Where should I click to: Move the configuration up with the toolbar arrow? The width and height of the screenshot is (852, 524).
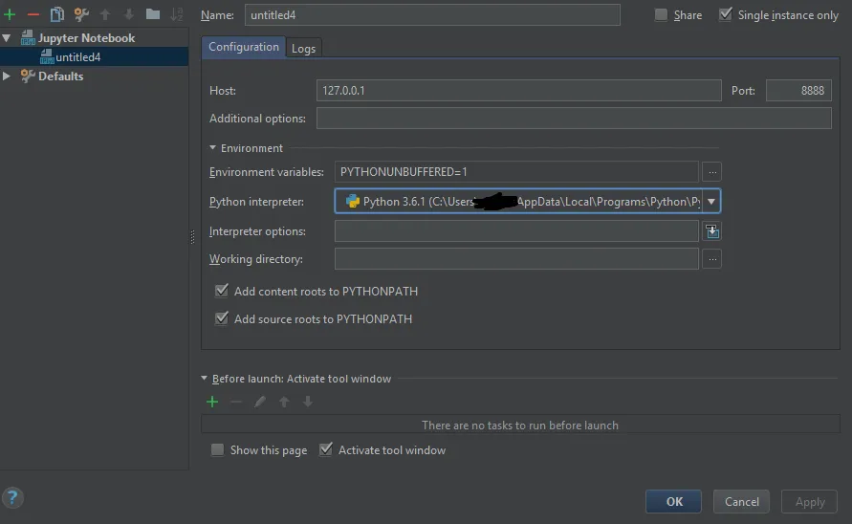click(105, 14)
